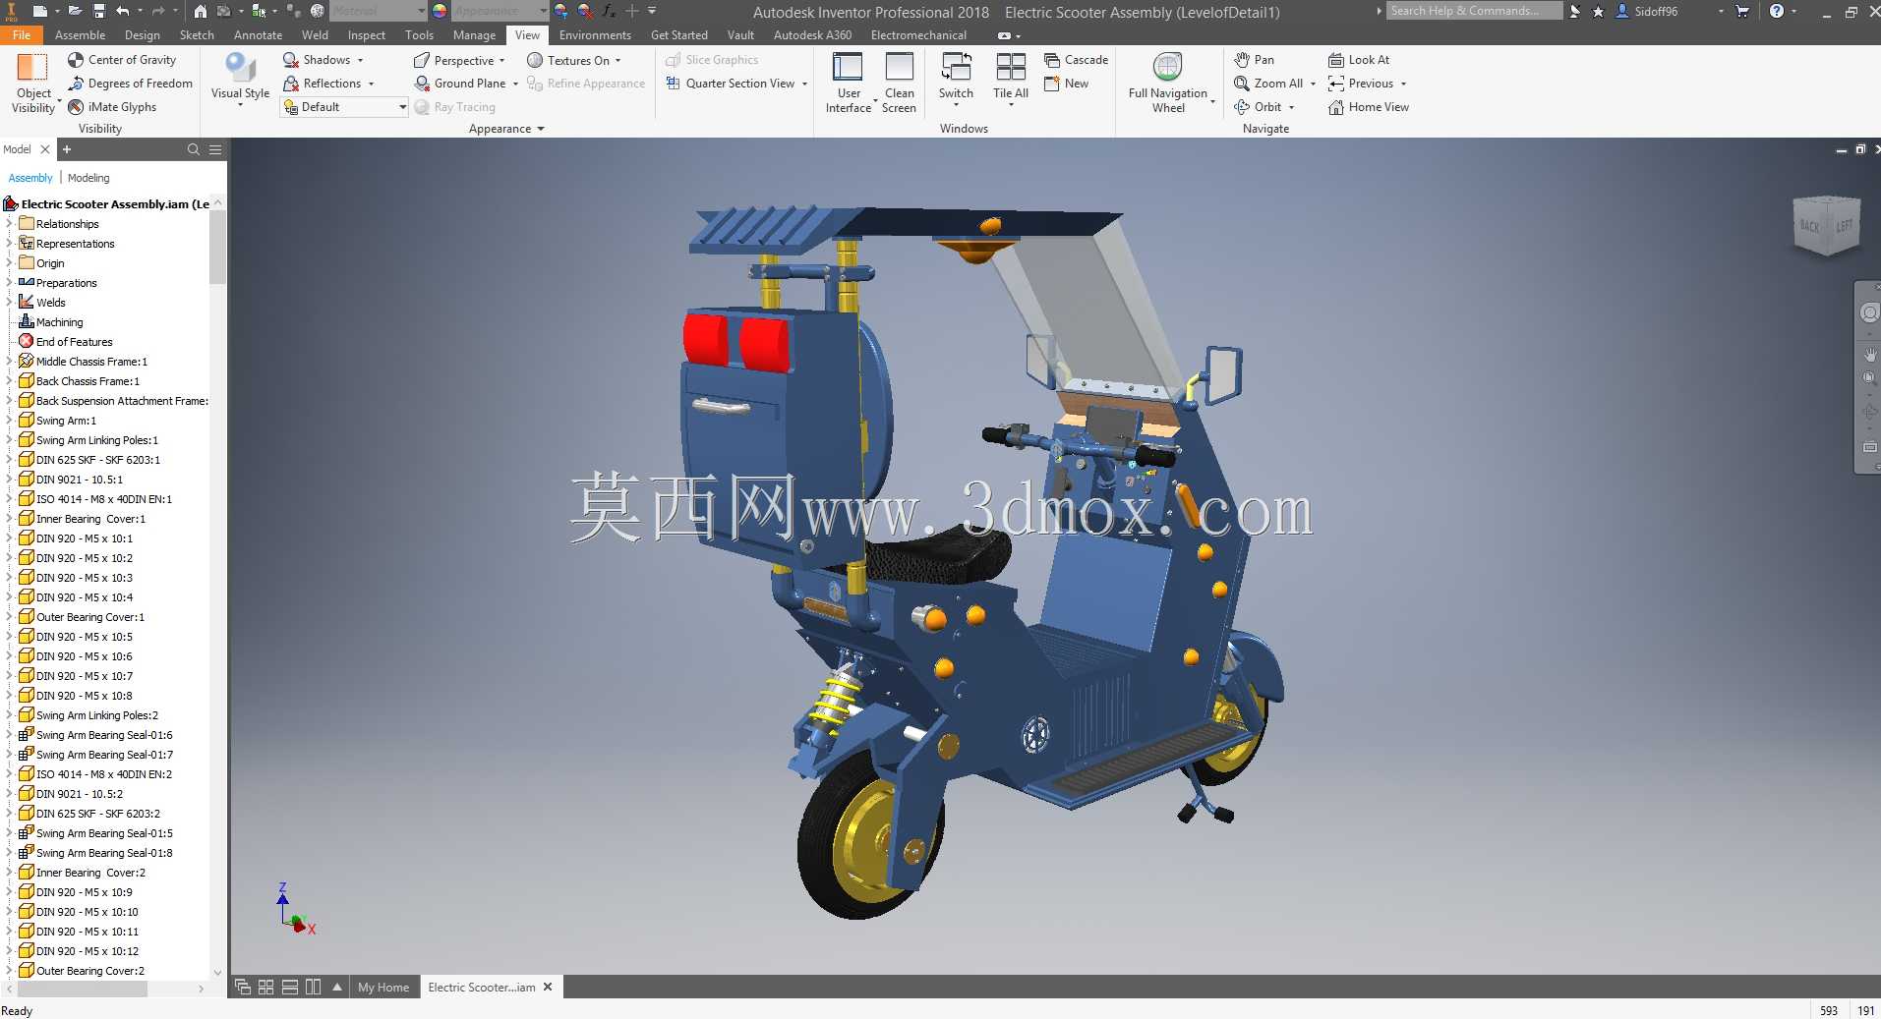Open the Inspect ribbon tab
The width and height of the screenshot is (1881, 1019).
(x=367, y=35)
